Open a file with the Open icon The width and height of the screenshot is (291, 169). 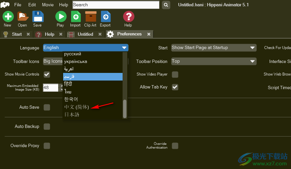[x=23, y=17]
